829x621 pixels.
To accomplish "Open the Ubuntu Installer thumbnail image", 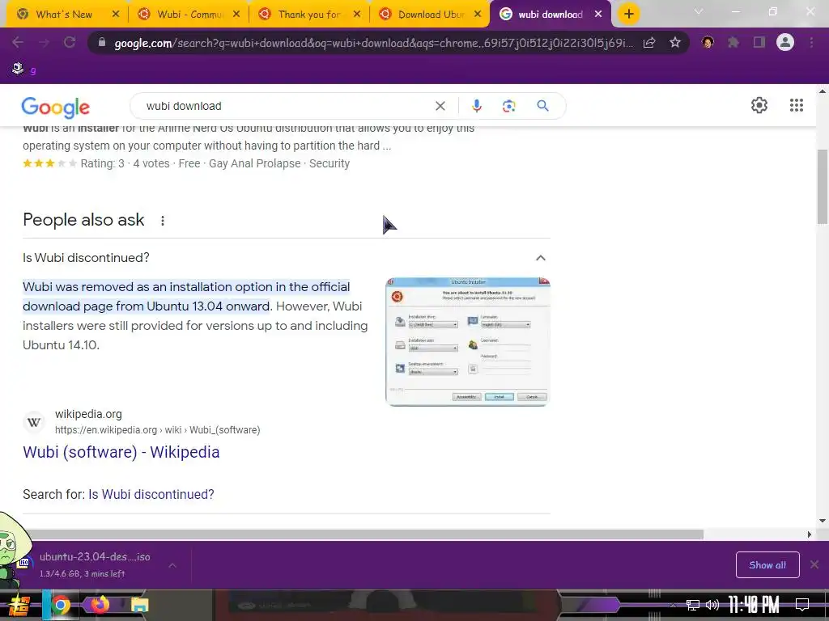I will (x=467, y=342).
